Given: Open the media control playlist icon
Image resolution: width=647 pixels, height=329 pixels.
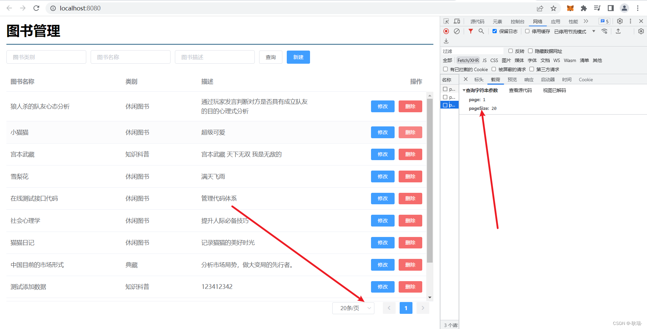Looking at the screenshot, I should point(597,8).
